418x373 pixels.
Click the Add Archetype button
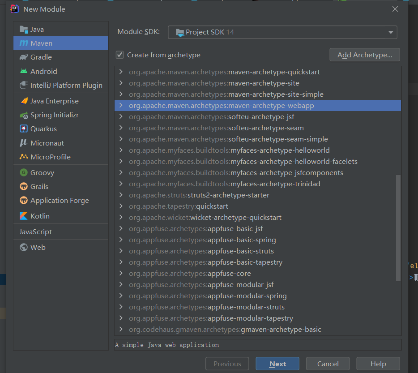pos(365,55)
